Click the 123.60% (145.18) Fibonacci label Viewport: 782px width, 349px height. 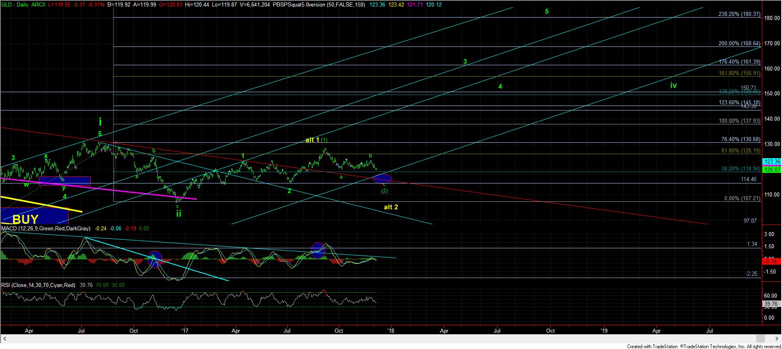click(x=740, y=103)
